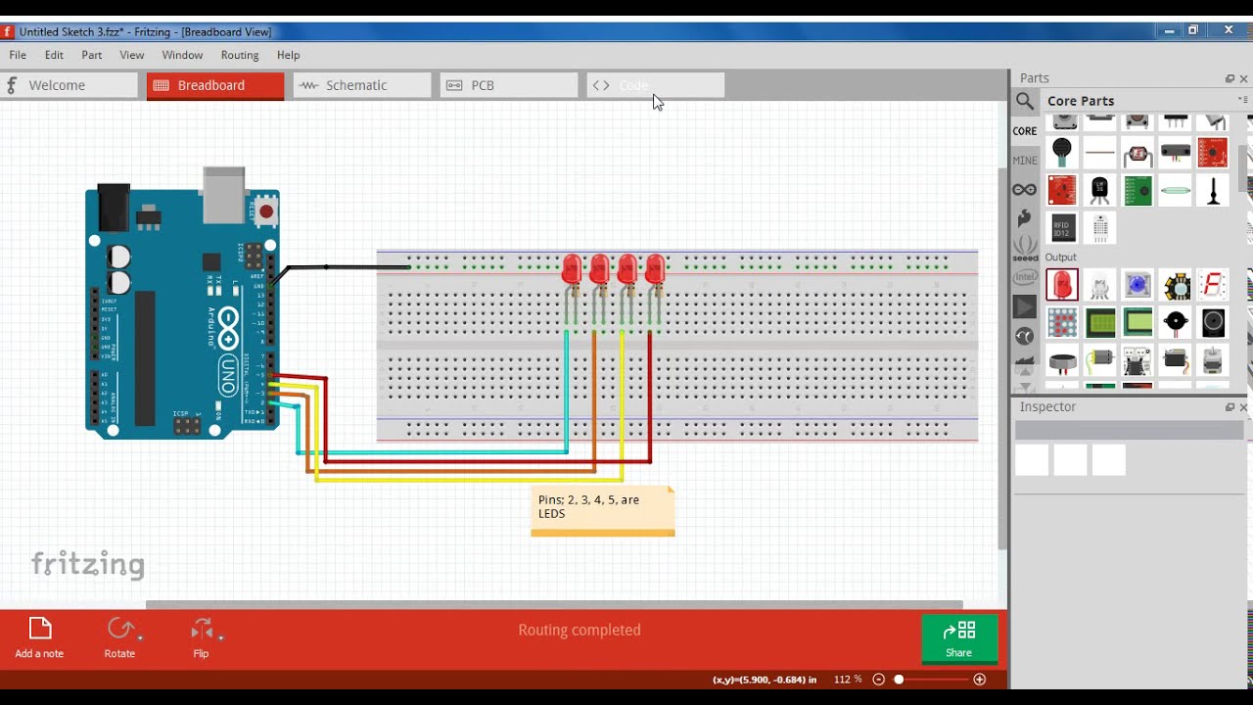Switch to the Schematic tab
1253x705 pixels.
click(x=362, y=85)
